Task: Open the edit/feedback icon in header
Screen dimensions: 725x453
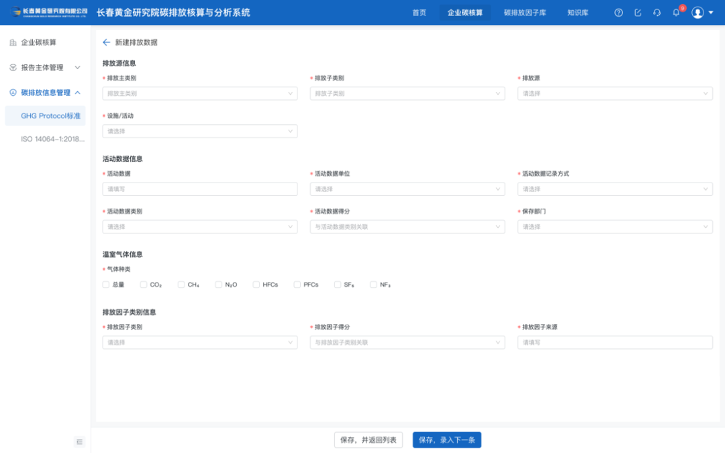Action: (x=638, y=13)
